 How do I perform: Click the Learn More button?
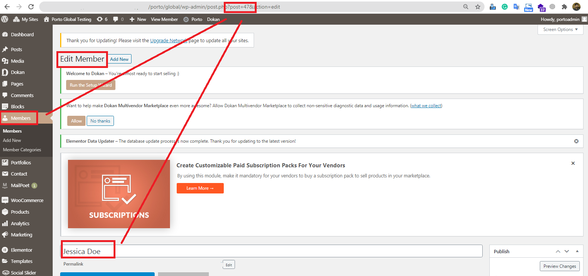[200, 188]
